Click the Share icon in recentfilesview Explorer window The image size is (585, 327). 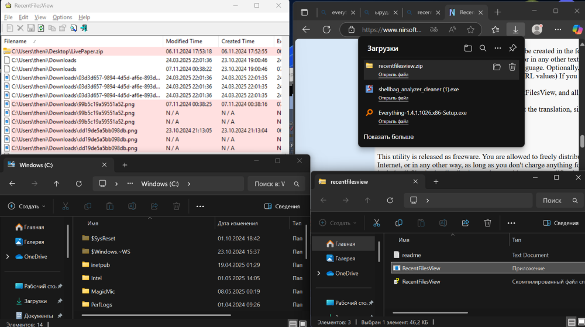click(x=465, y=223)
